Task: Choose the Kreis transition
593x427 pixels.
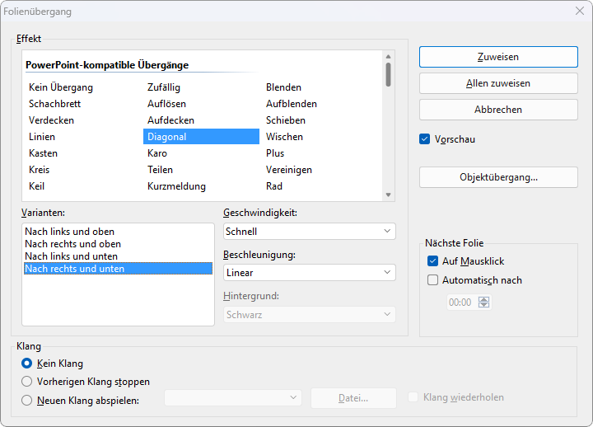Action: (x=39, y=170)
